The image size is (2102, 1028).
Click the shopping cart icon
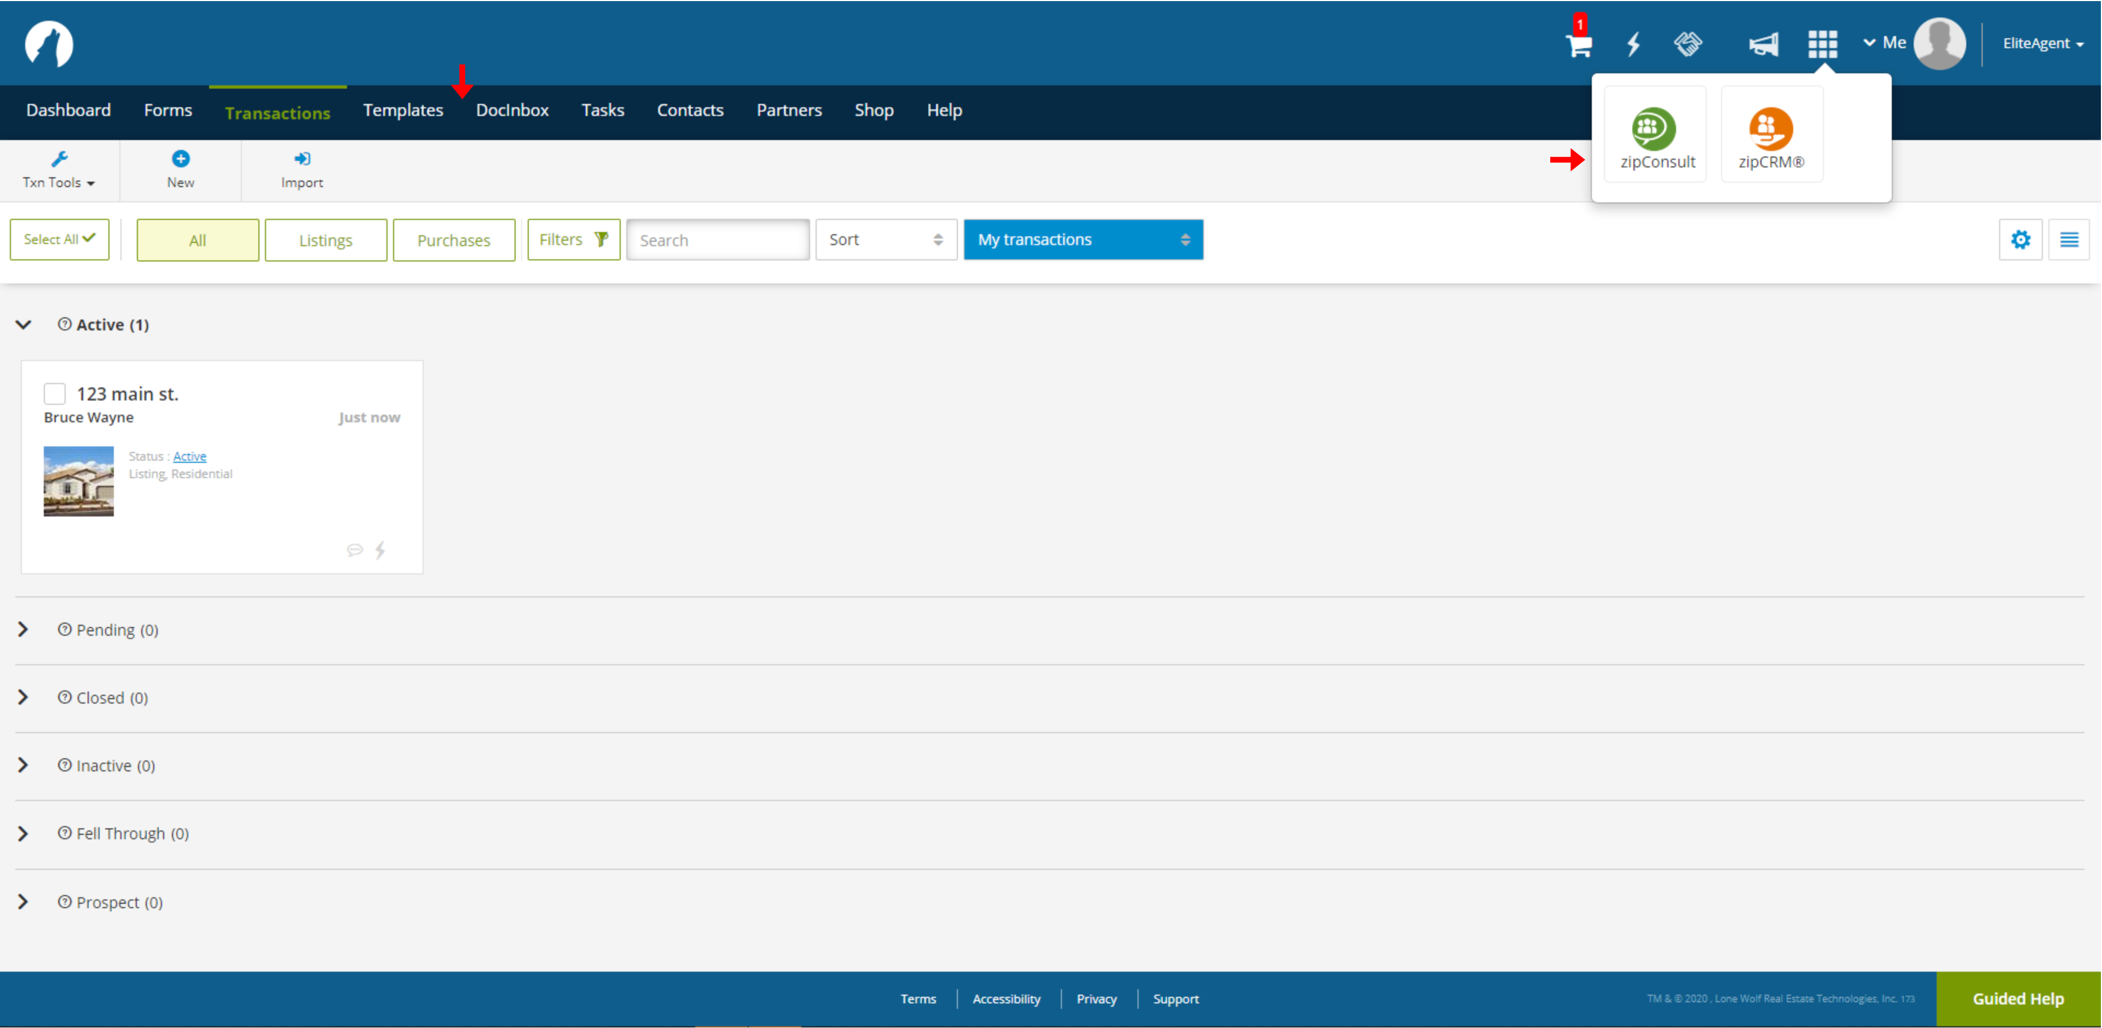(x=1579, y=43)
